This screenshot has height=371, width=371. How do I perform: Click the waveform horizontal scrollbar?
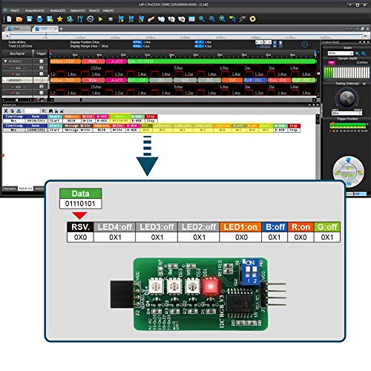tap(183, 100)
